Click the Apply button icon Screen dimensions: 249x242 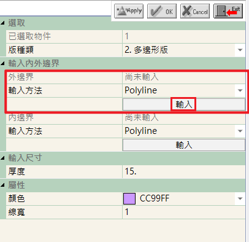(129, 11)
